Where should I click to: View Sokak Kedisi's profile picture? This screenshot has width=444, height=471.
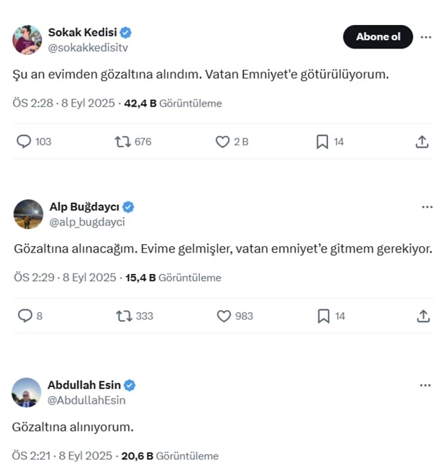pos(27,40)
